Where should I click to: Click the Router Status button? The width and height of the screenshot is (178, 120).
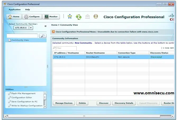tap(168, 103)
